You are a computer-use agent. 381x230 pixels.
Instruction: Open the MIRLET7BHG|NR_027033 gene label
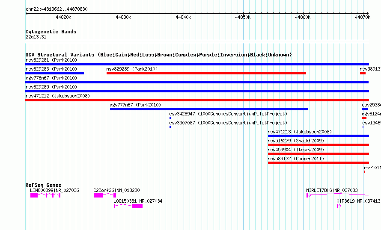(332, 190)
